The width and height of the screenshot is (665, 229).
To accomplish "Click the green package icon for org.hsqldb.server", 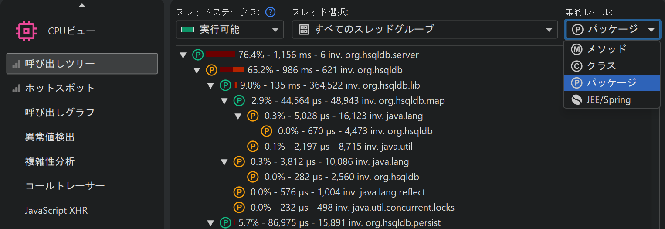I will 198,55.
